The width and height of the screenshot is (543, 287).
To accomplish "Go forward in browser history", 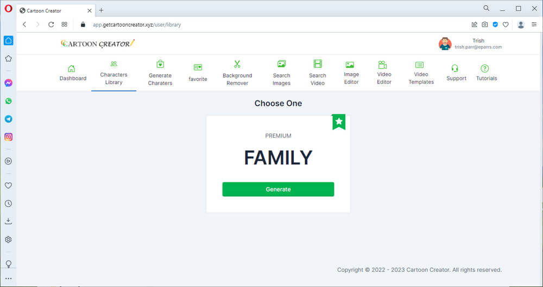I will pos(38,24).
